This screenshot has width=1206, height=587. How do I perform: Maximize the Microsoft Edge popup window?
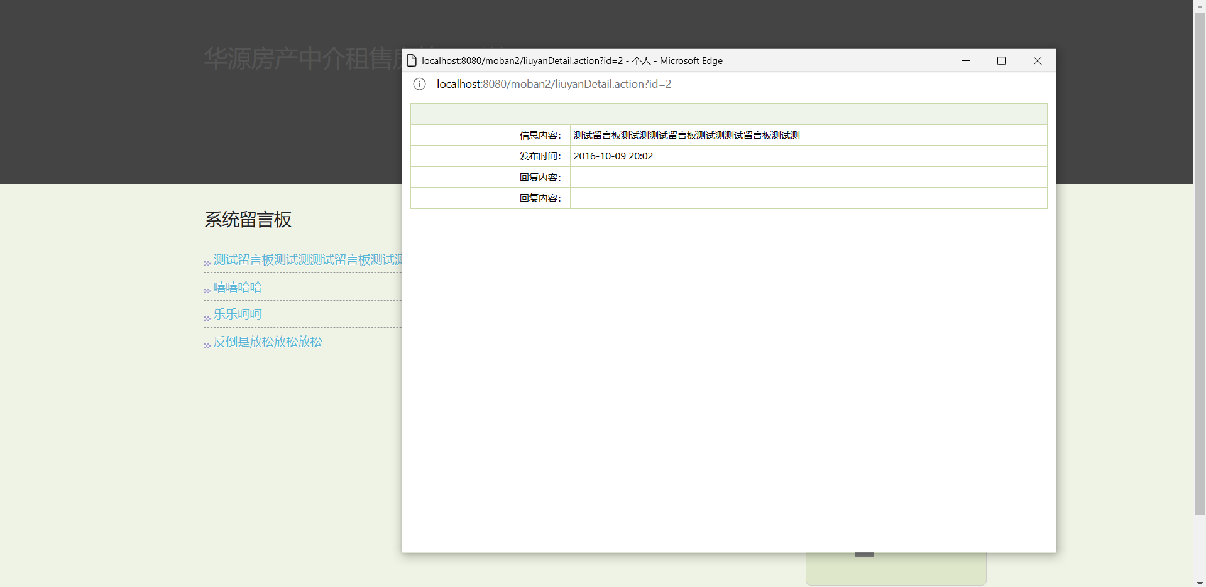point(1001,60)
